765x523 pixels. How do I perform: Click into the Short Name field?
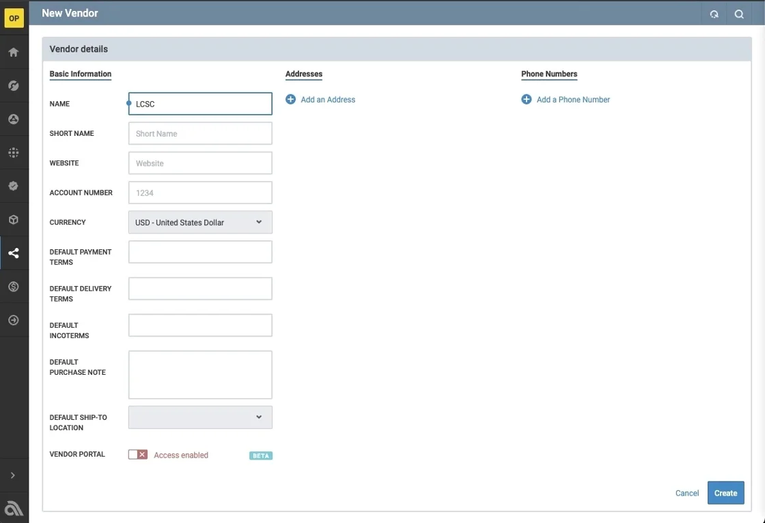[200, 134]
